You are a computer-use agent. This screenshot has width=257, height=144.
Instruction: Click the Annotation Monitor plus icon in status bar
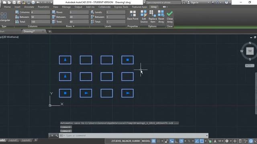pos(235,141)
